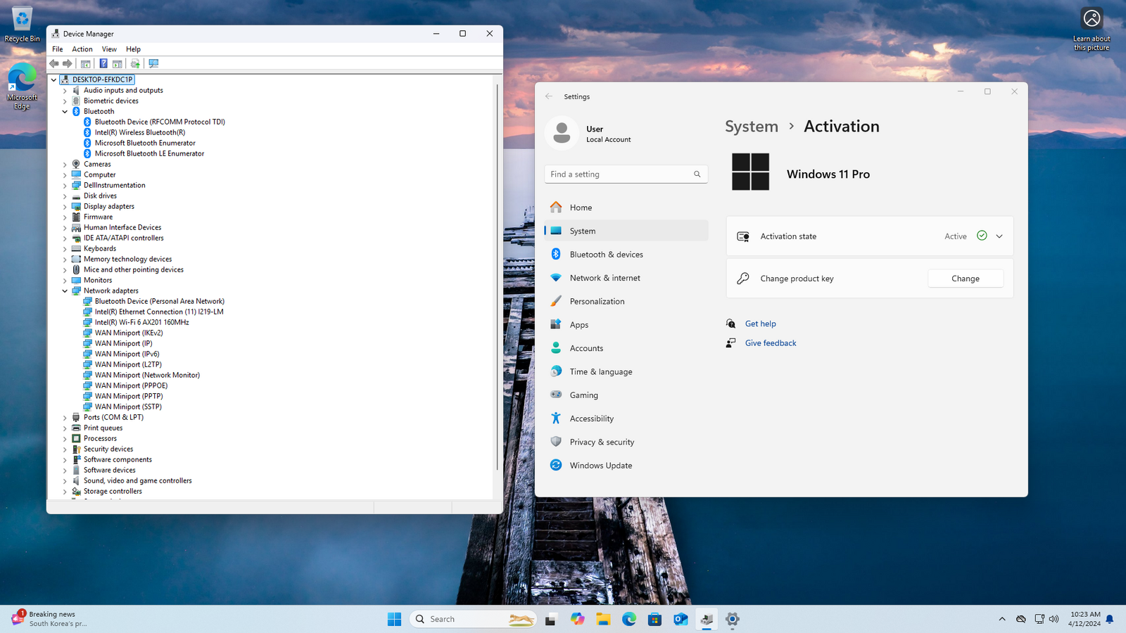This screenshot has width=1126, height=633.
Task: Click the Windows Start button
Action: point(394,619)
